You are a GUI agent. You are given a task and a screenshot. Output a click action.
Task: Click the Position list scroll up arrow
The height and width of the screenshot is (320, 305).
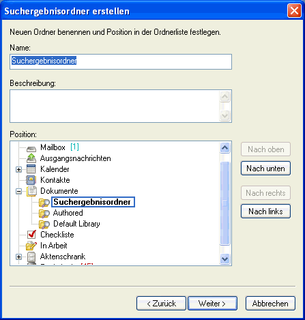[x=225, y=148]
